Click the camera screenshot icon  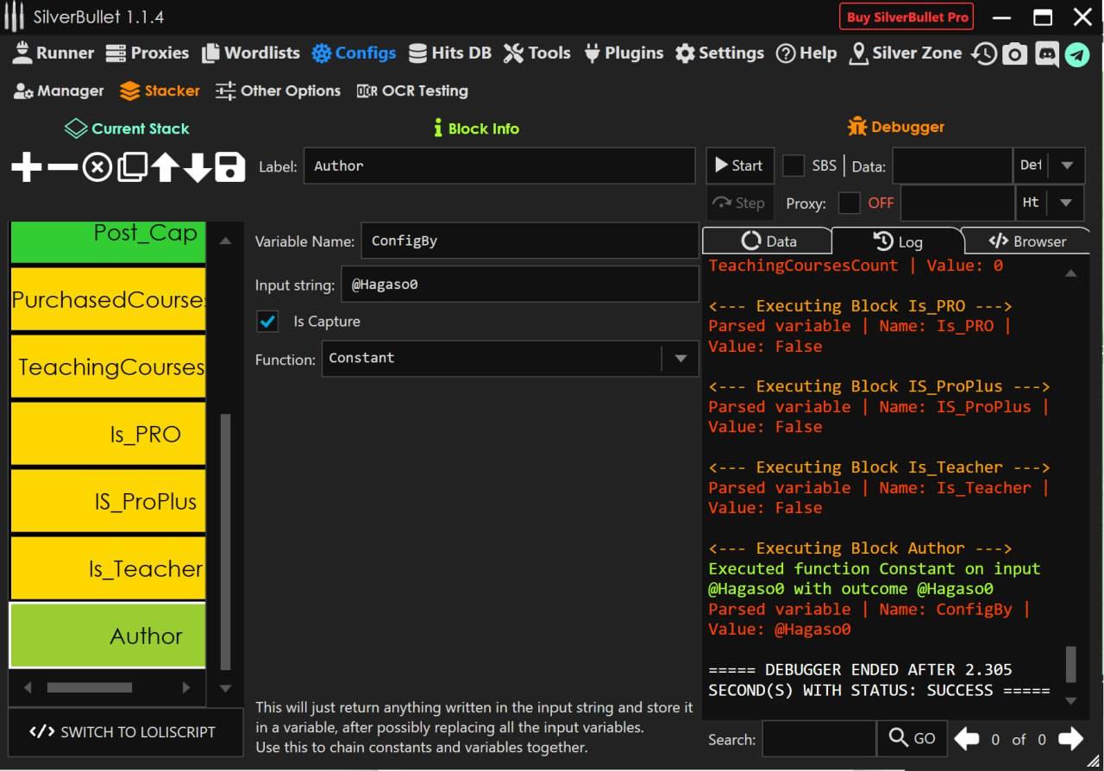[1015, 54]
